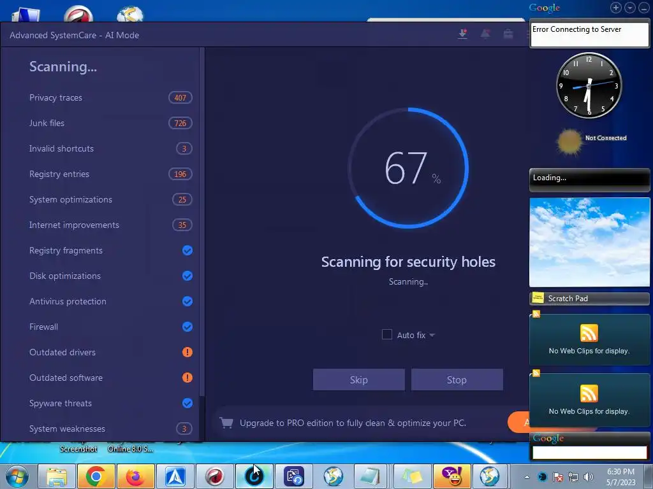This screenshot has height=489, width=653.
Task: Click the Upgrade to PRO edition text
Action: point(353,423)
